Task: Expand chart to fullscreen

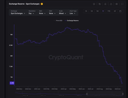Action: pos(122,4)
